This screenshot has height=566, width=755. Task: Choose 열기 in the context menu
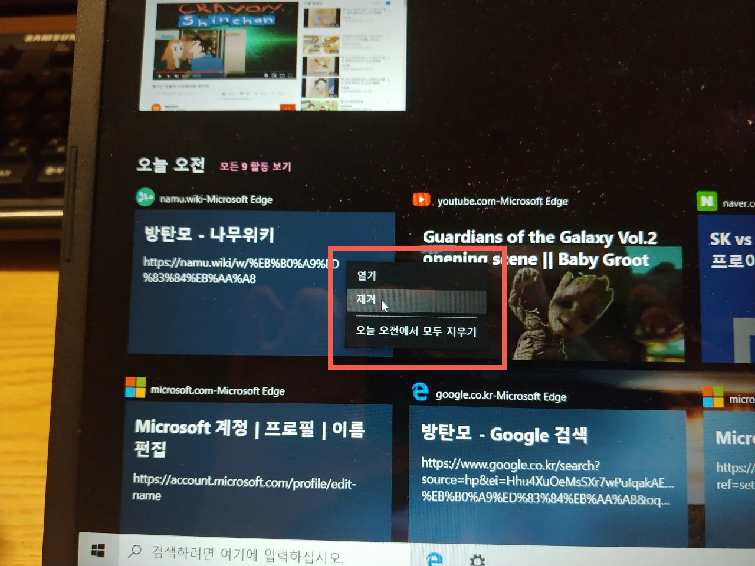click(366, 275)
